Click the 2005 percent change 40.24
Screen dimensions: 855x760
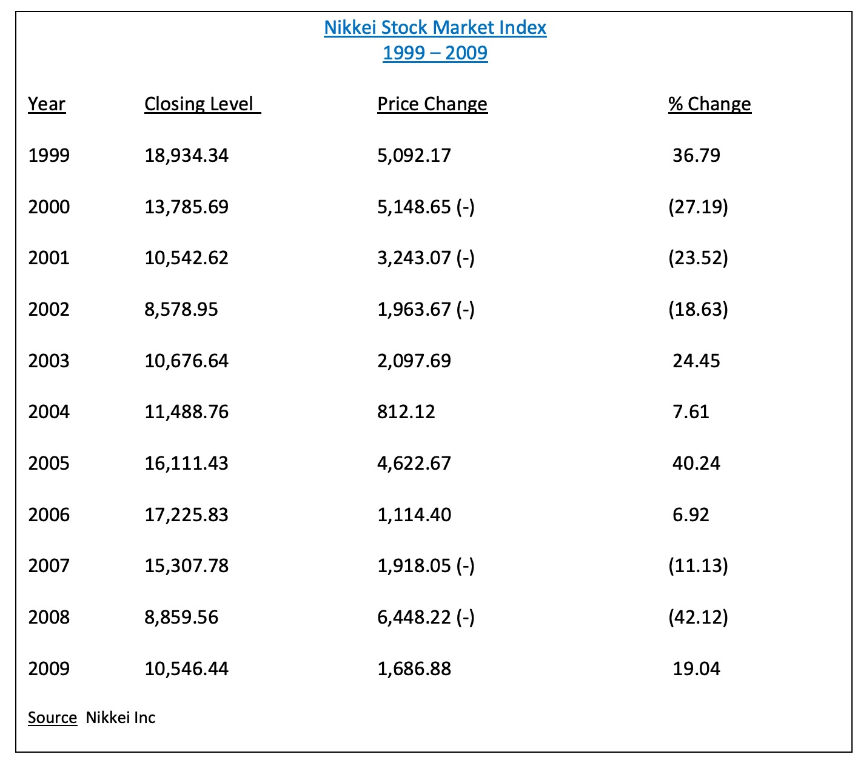tap(696, 464)
